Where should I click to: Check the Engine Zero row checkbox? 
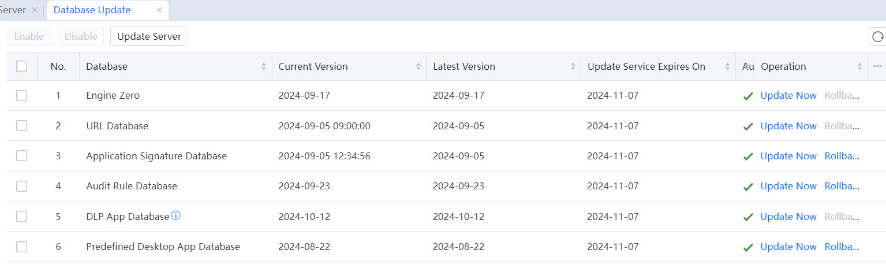[x=22, y=96]
